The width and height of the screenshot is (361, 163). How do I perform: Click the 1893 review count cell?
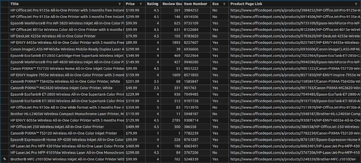[171, 42]
